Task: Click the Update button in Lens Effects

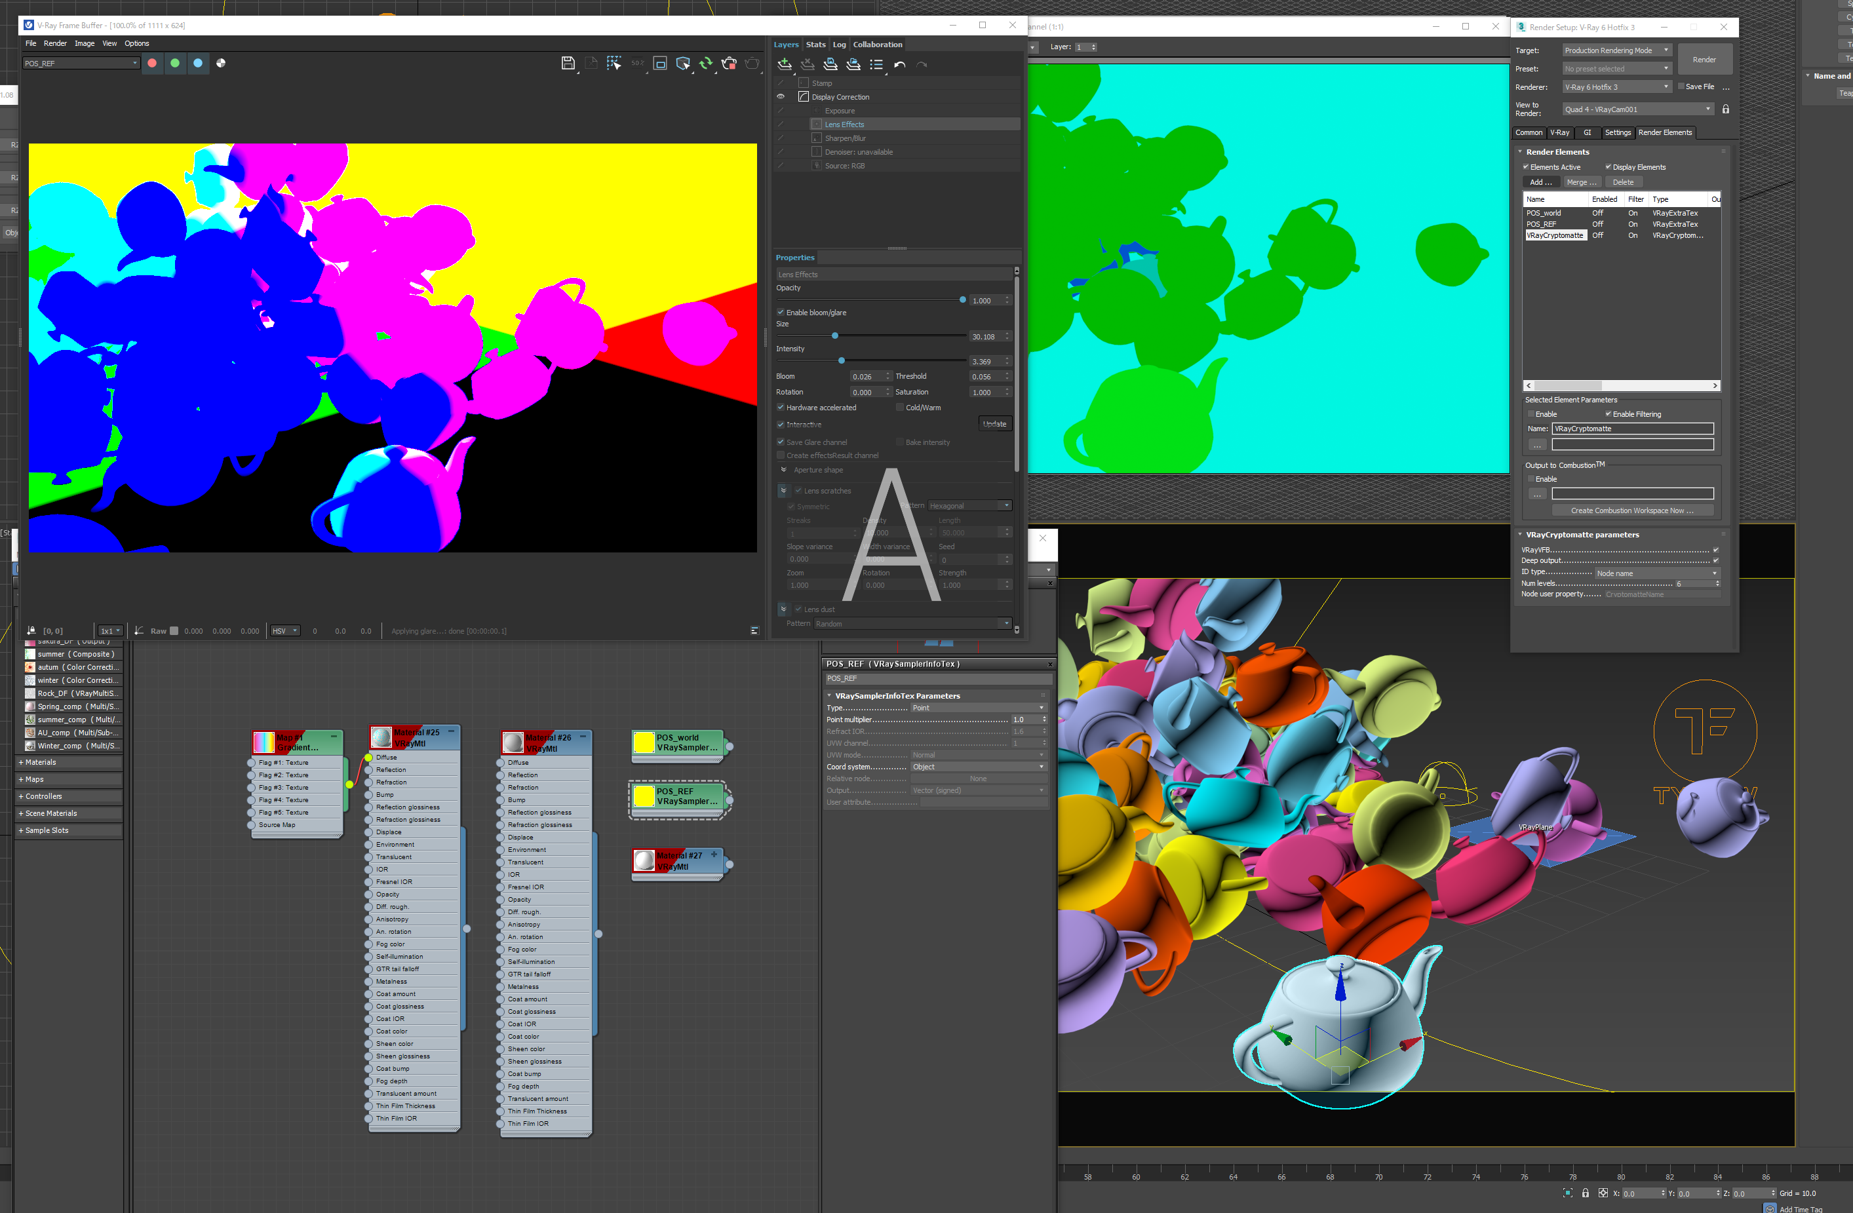Action: click(x=994, y=424)
